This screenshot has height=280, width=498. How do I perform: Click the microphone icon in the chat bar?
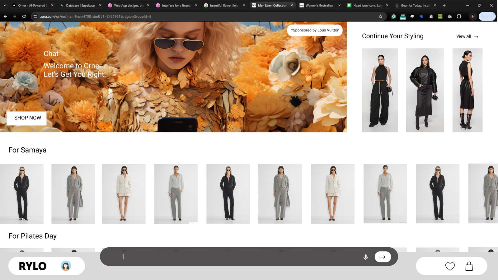(x=366, y=257)
